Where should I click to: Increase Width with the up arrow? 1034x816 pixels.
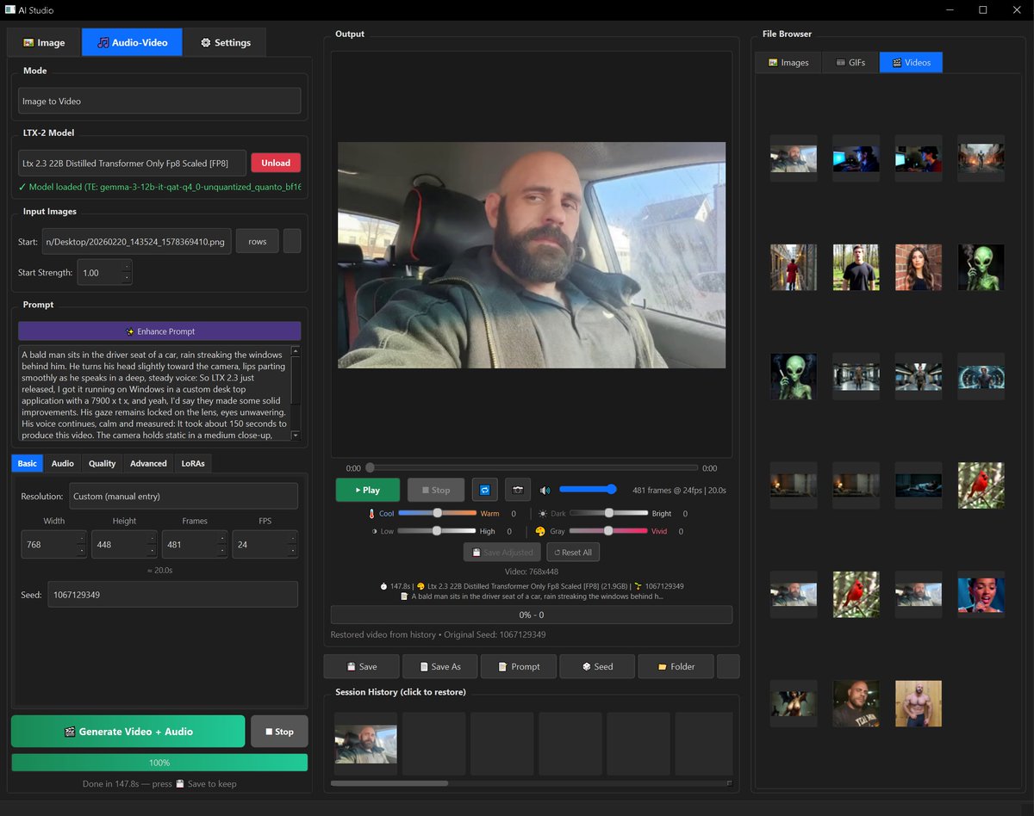pyautogui.click(x=82, y=538)
